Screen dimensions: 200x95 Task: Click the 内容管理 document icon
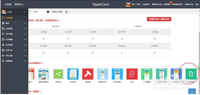tap(3, 28)
